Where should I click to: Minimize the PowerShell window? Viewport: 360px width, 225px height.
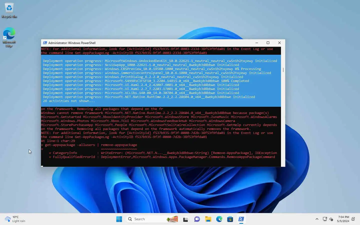pyautogui.click(x=257, y=43)
